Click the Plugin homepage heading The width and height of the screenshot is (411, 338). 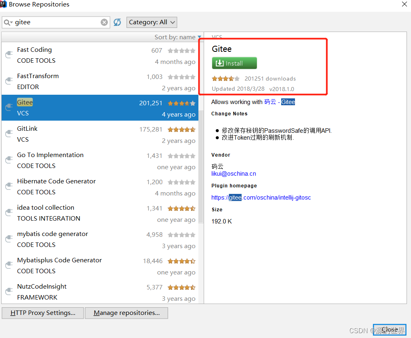click(x=234, y=186)
